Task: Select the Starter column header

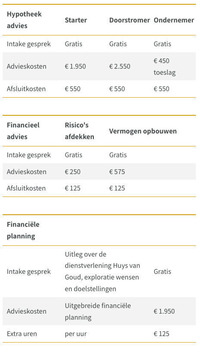Action: pyautogui.click(x=76, y=20)
